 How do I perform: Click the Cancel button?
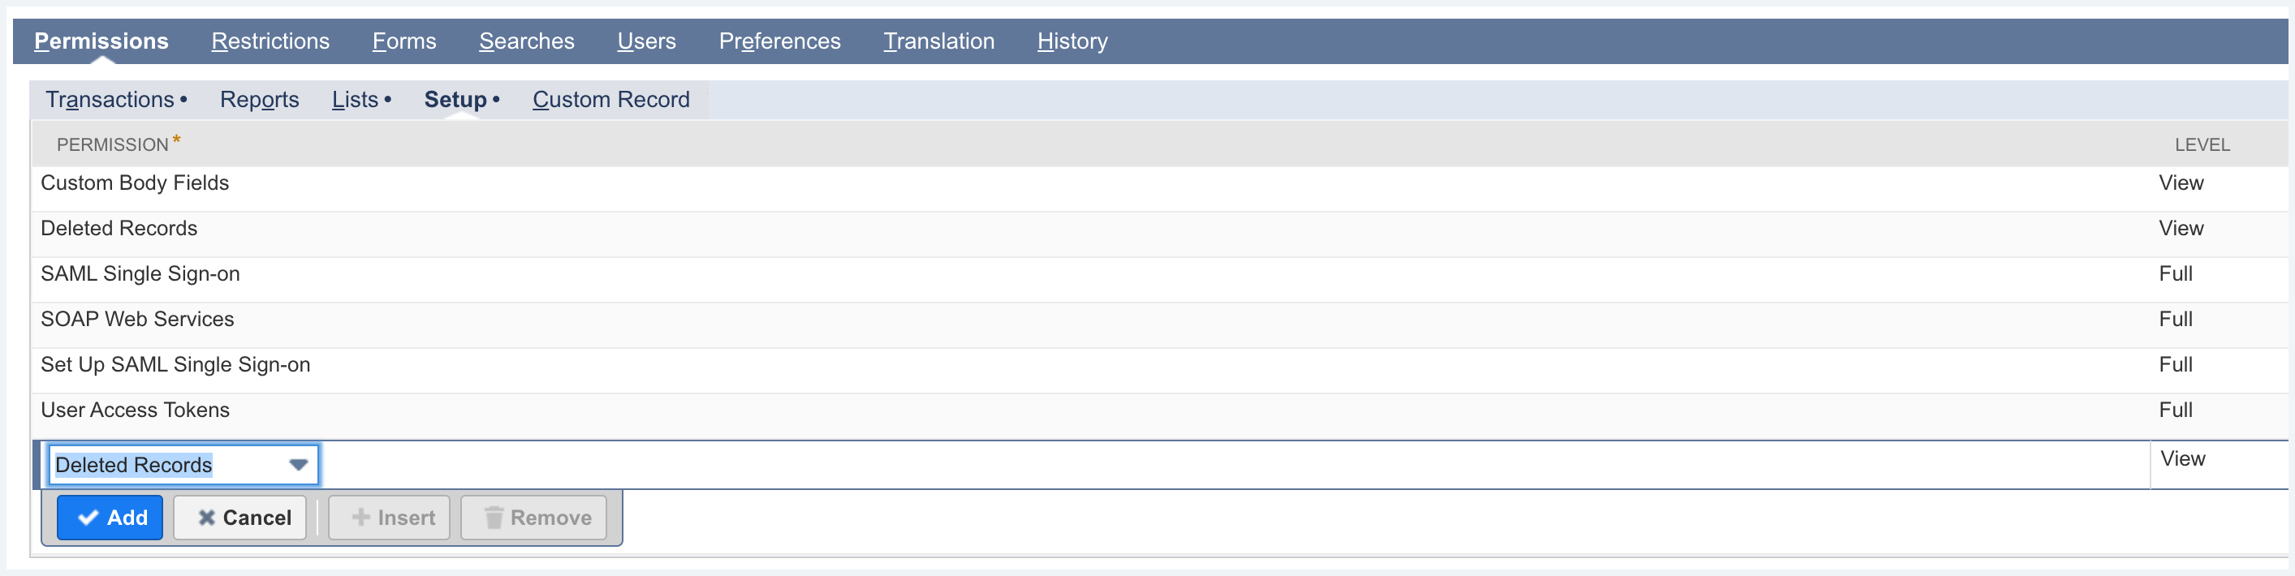click(x=239, y=518)
